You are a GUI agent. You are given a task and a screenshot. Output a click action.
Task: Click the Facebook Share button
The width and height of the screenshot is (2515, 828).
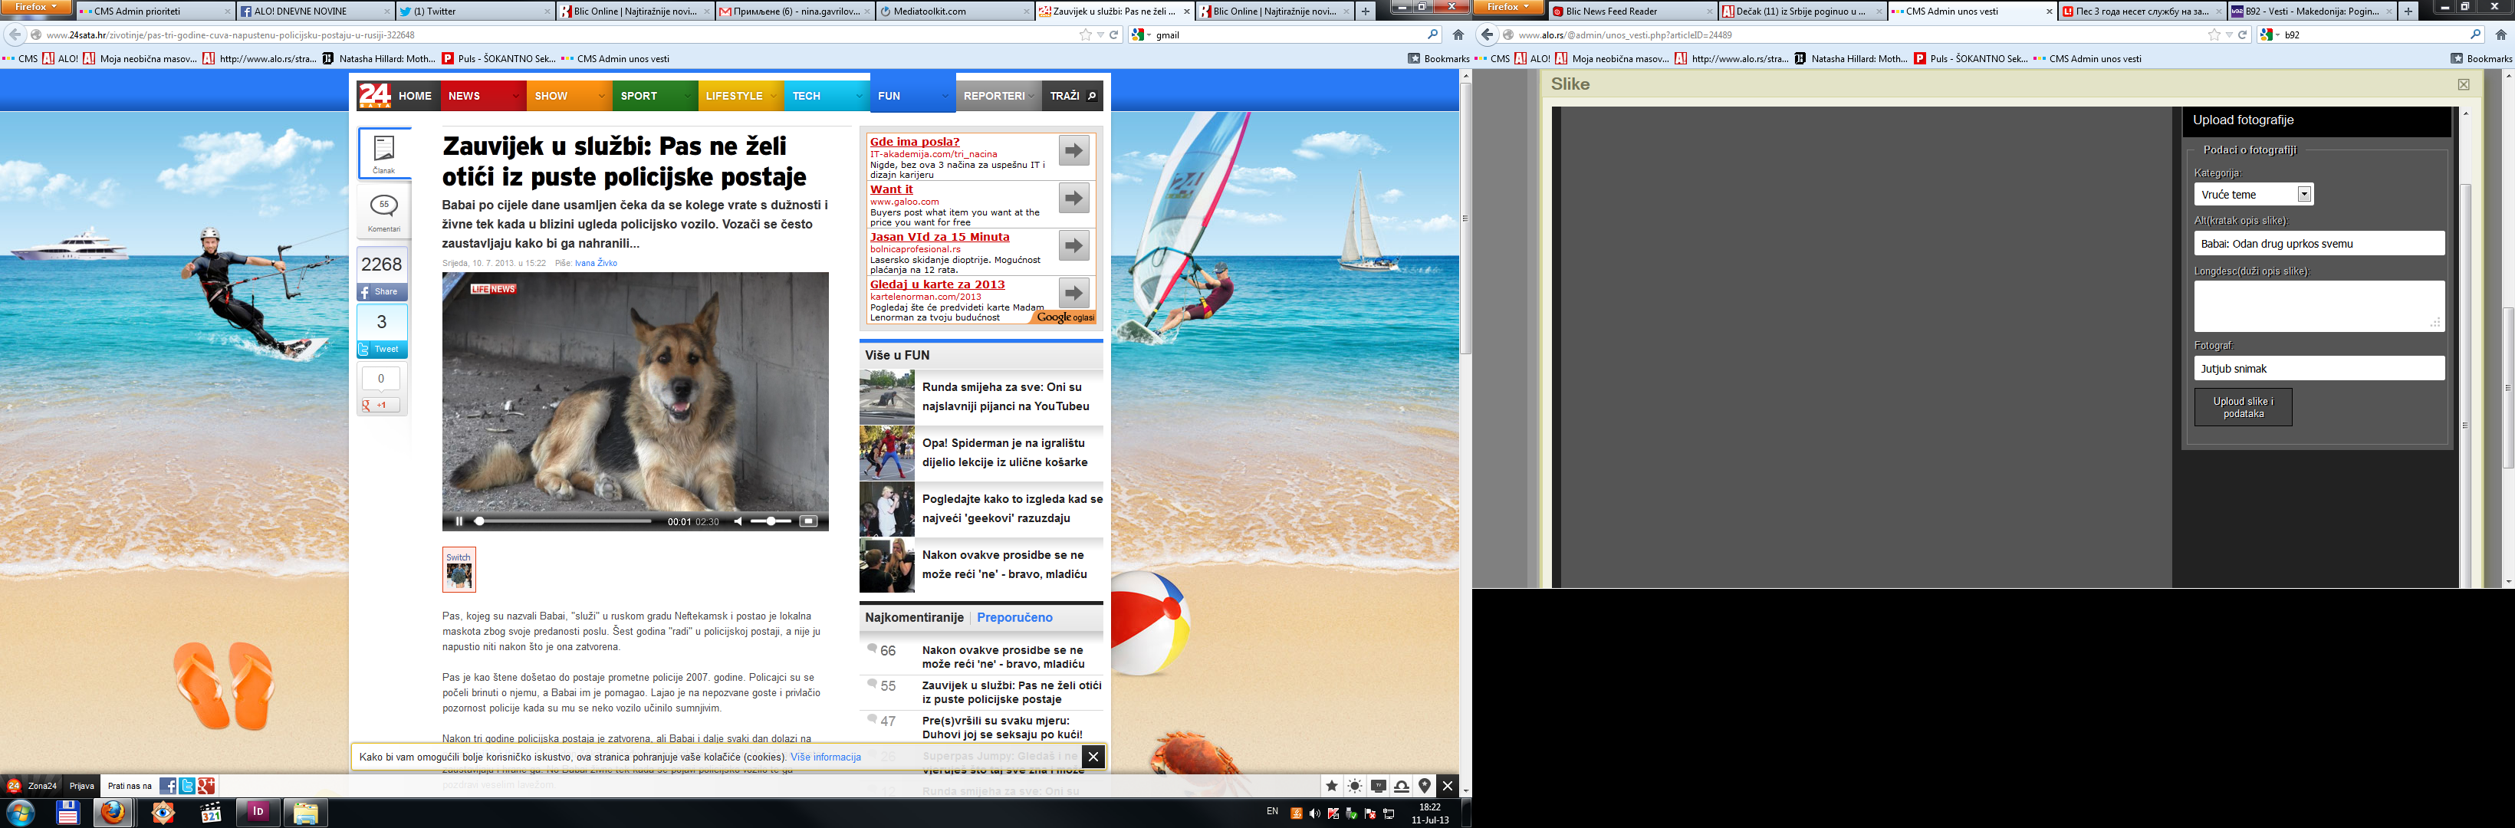[x=382, y=292]
